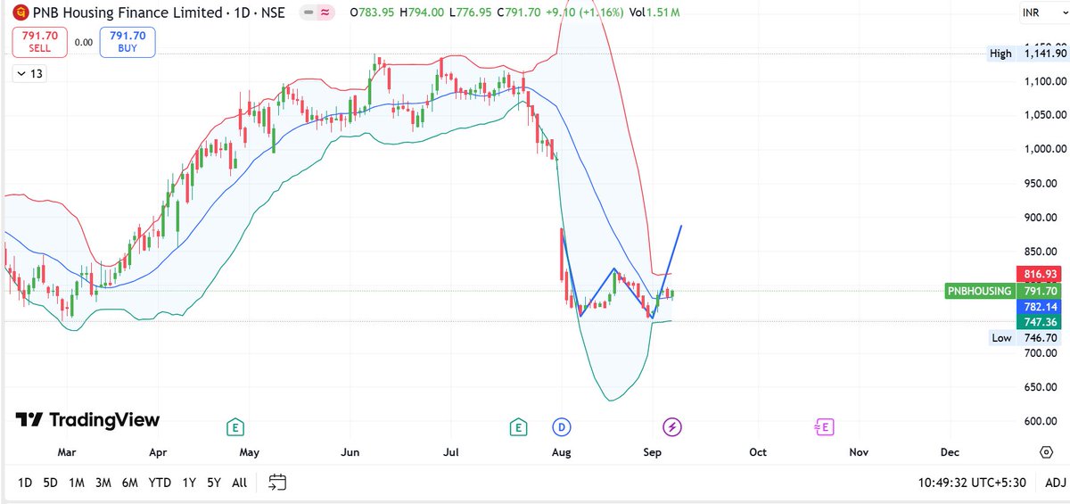Click the 747.36 green lower band label
This screenshot has width=1070, height=504.
click(x=1041, y=322)
